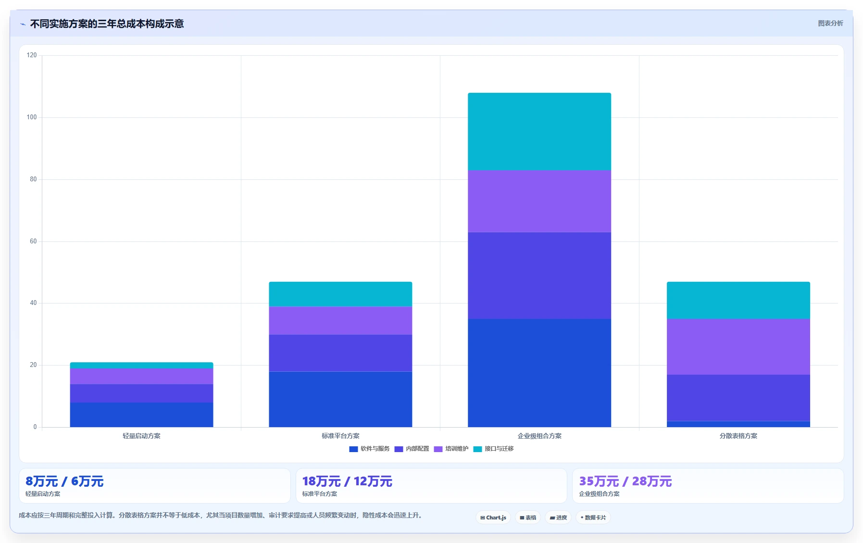Select the 表格 tag pill
The image size is (863, 543).
528,518
